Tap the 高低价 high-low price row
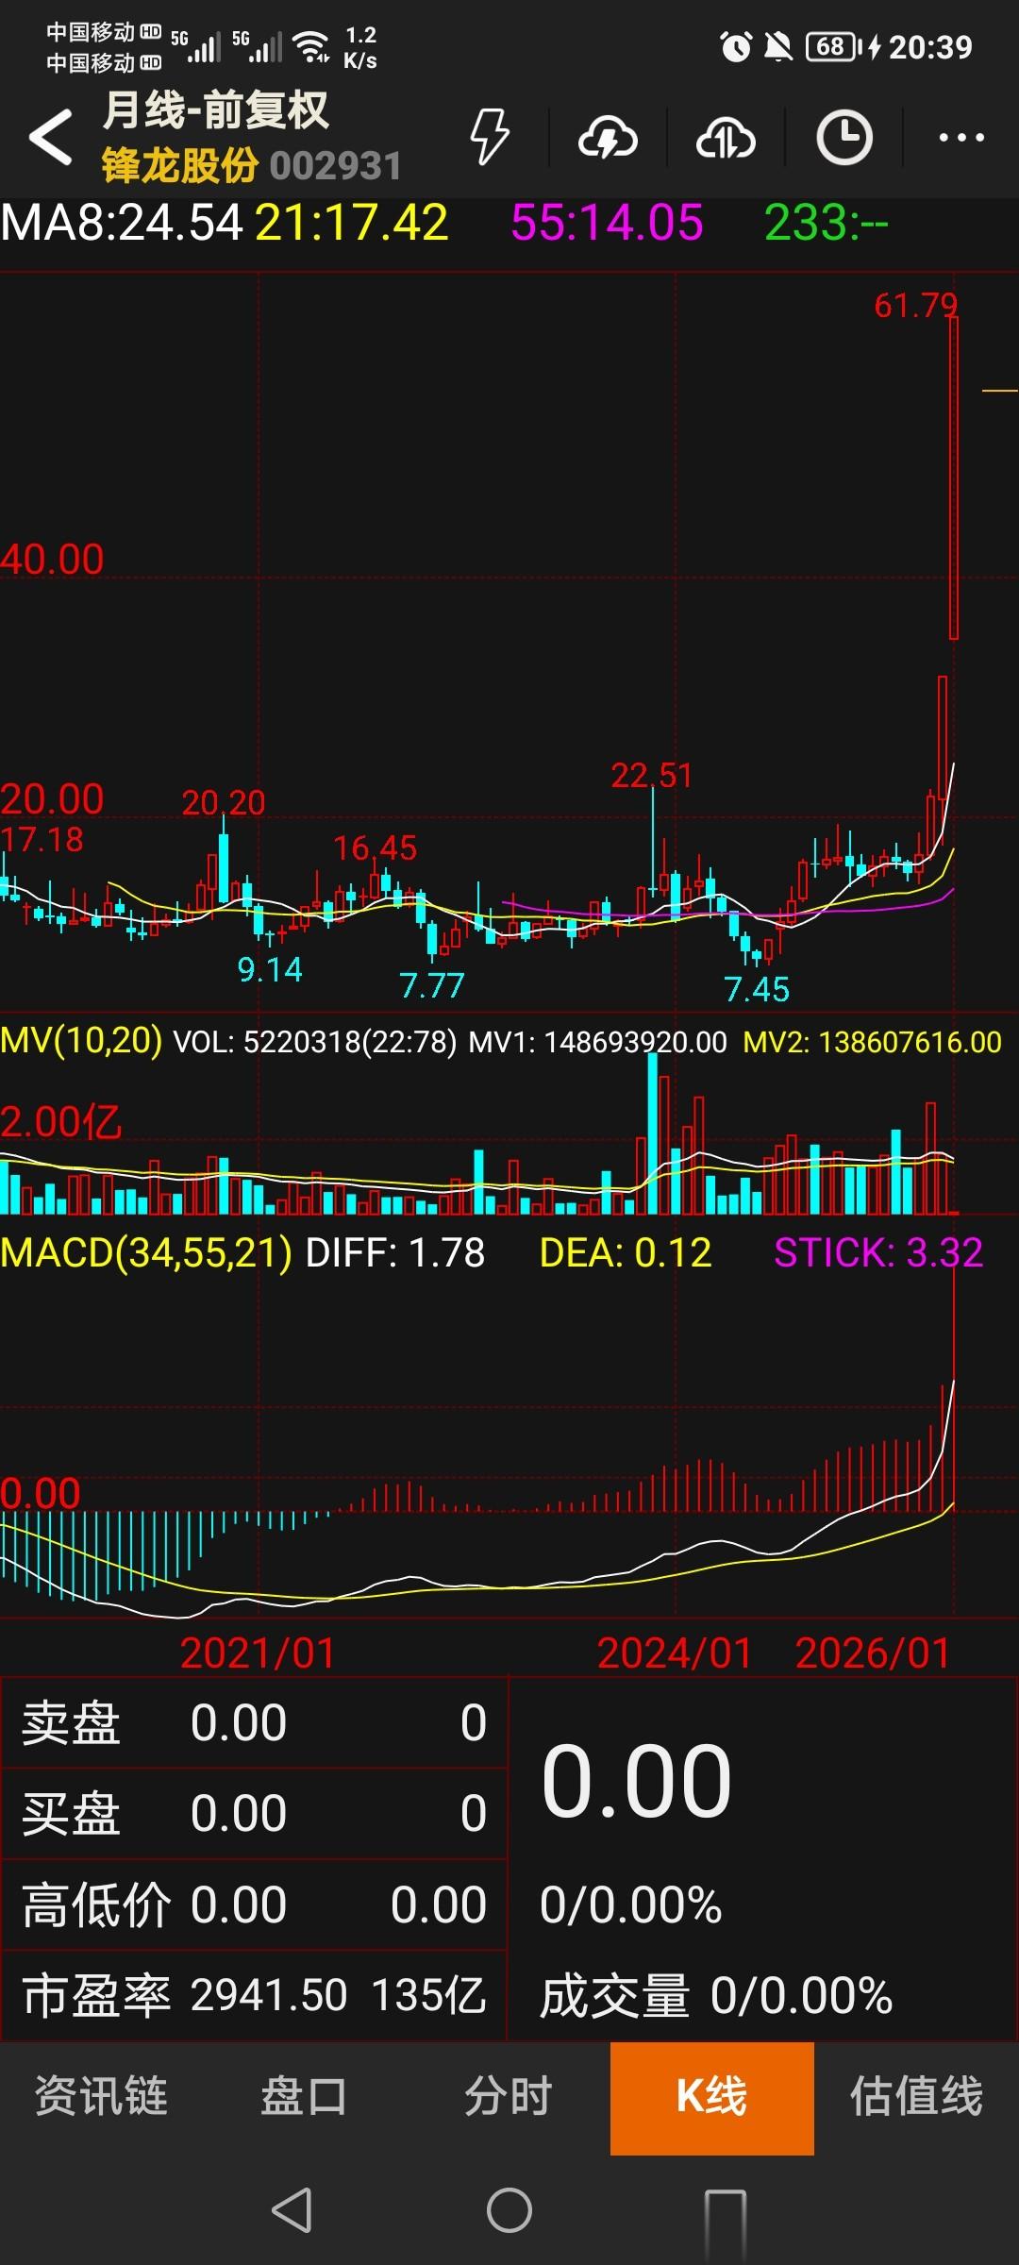Screen dimensions: 1019x2265 tap(254, 1904)
